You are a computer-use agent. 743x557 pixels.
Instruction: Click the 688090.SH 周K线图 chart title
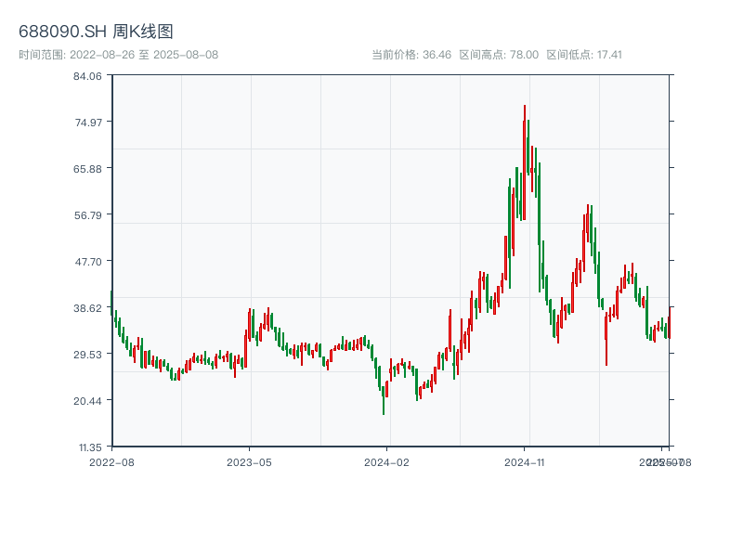point(96,32)
